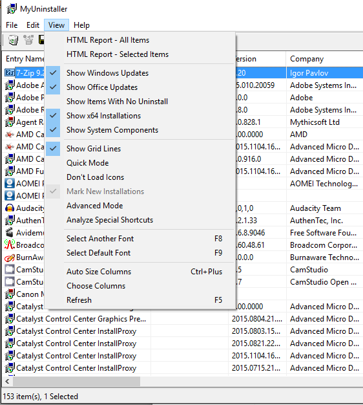Click the CamStudio Open ... cell
Viewport: 363px width, 405px height.
(325, 282)
